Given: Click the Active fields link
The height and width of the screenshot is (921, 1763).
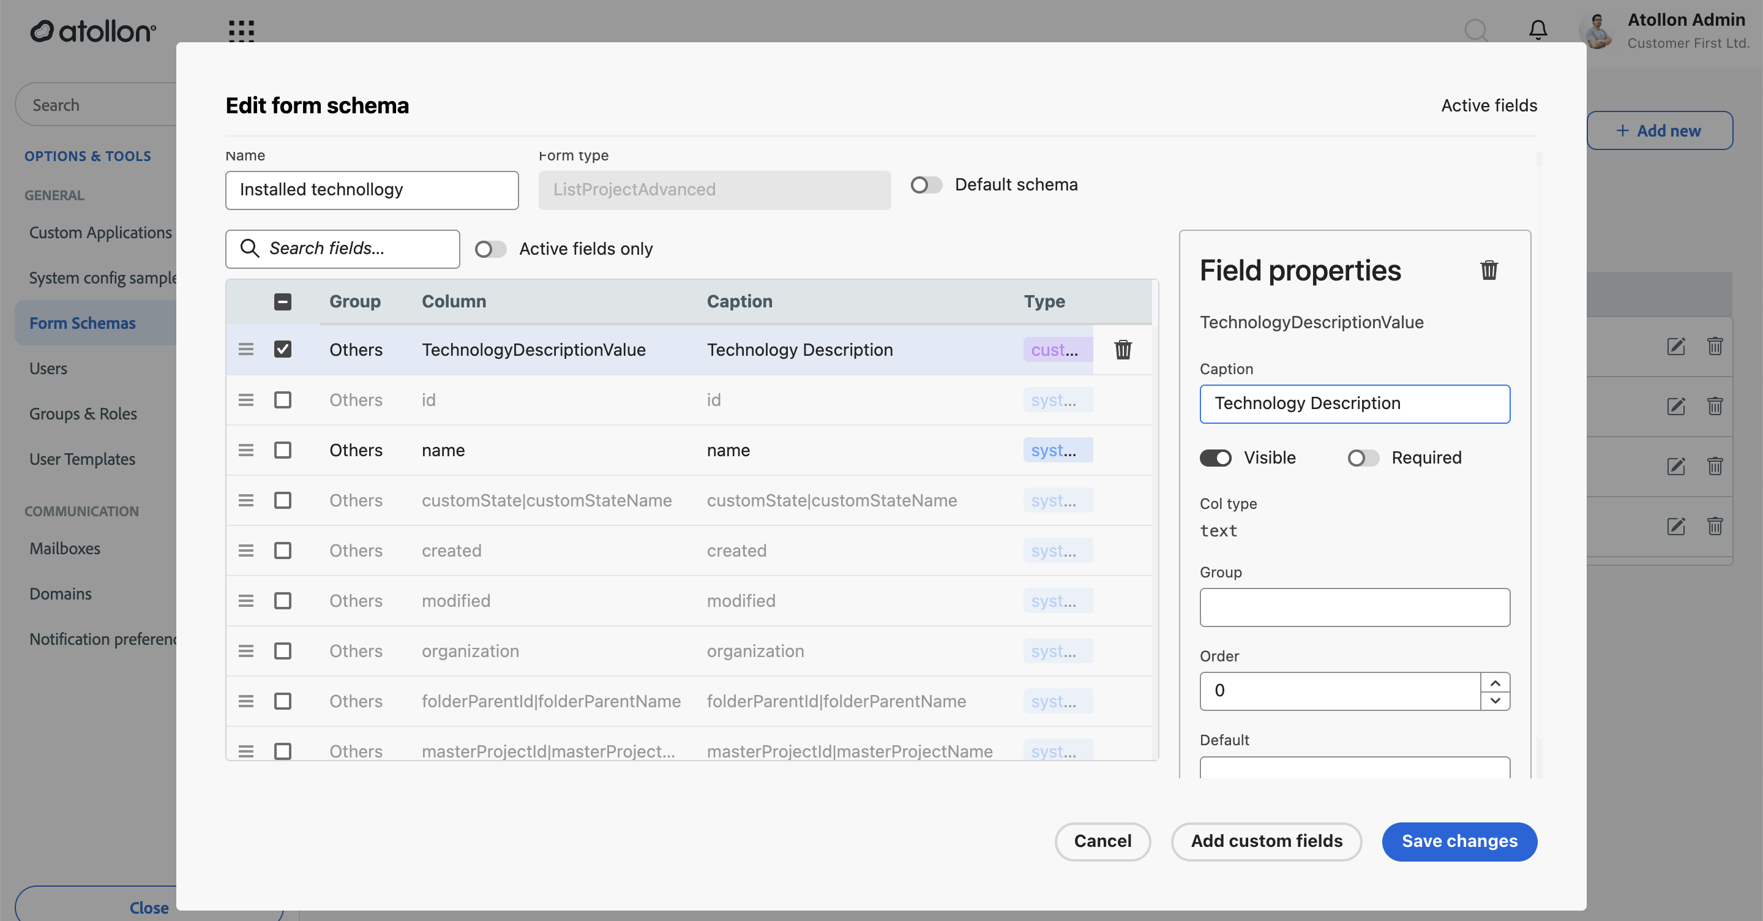Looking at the screenshot, I should tap(1489, 105).
